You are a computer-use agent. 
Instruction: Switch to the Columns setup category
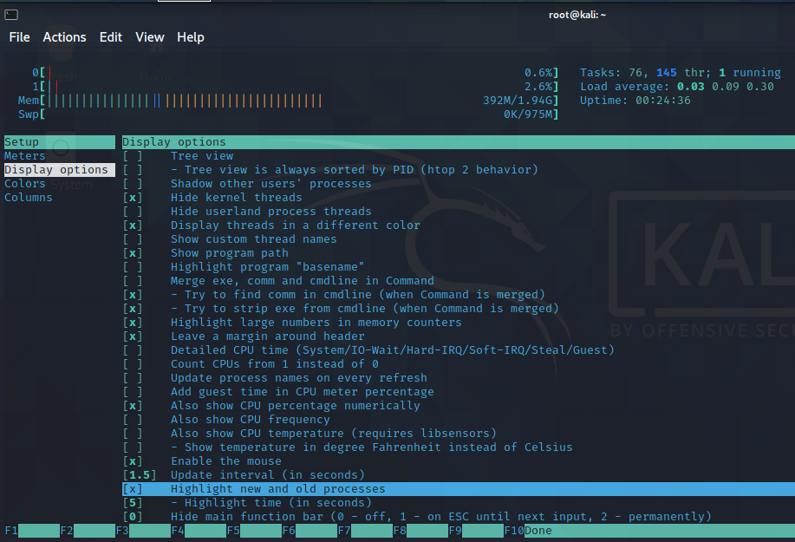(28, 197)
